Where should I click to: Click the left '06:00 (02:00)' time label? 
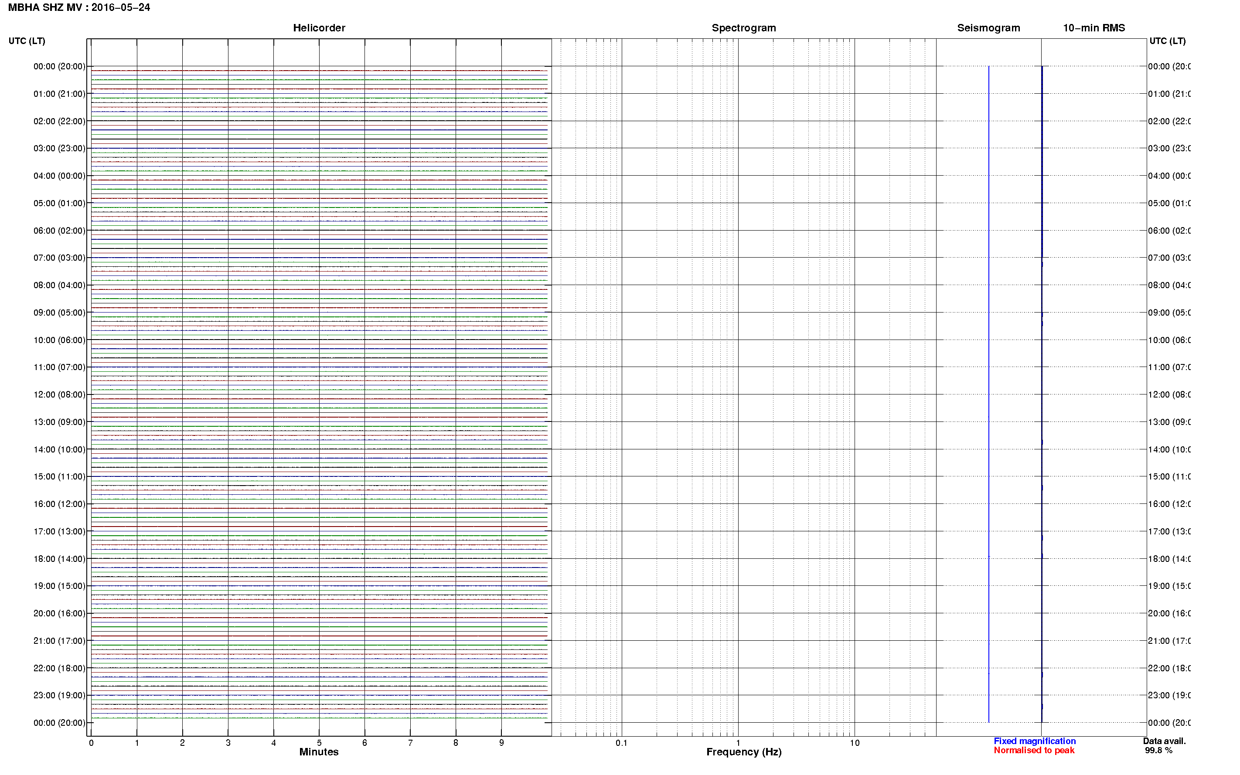[59, 231]
